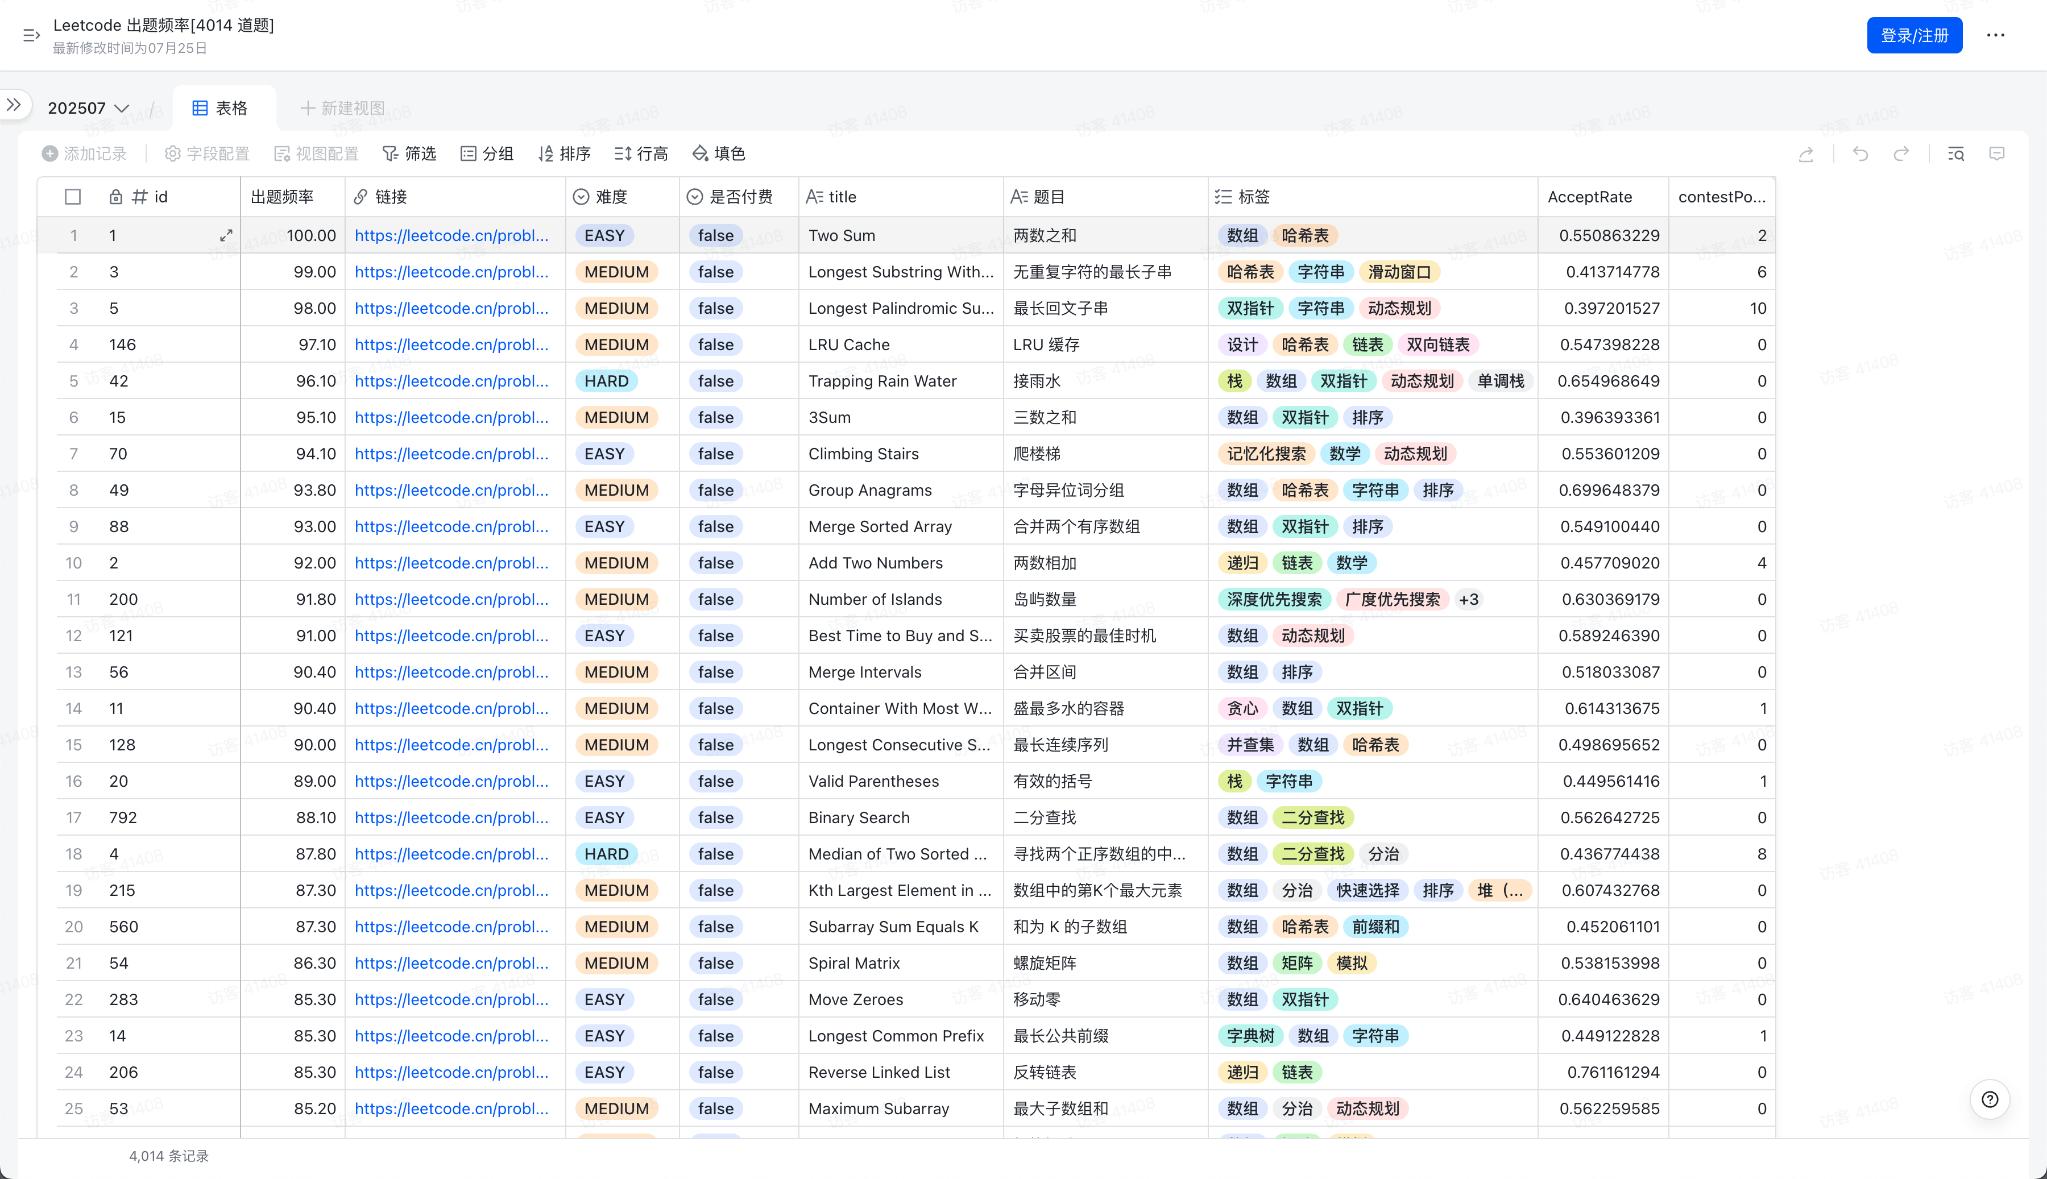Click 新建视图 to create new view
Viewport: 2047px width, 1179px height.
point(342,109)
